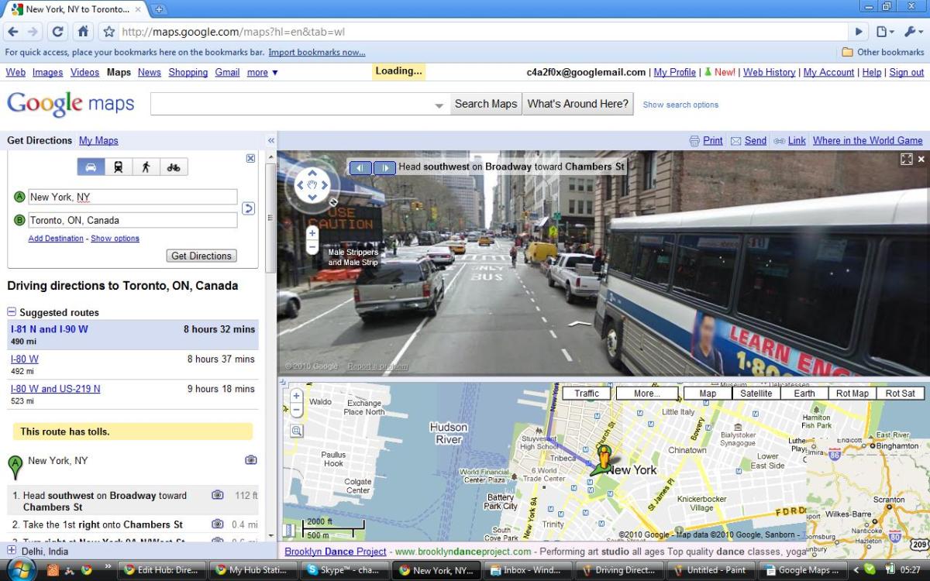
Task: Switch to the Map view button
Action: pyautogui.click(x=708, y=394)
